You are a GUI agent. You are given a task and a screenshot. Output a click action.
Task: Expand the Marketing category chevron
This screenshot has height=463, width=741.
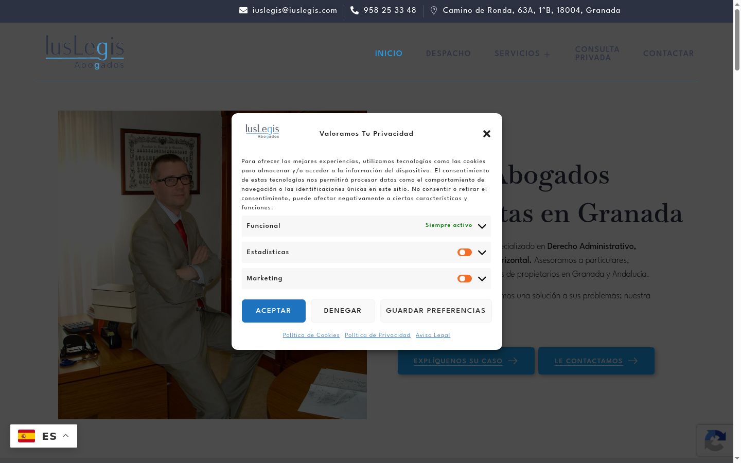482,278
